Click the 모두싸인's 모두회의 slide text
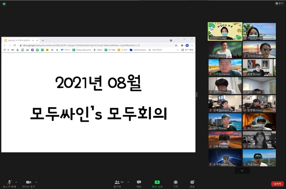This screenshot has height=189, width=286. click(x=98, y=113)
